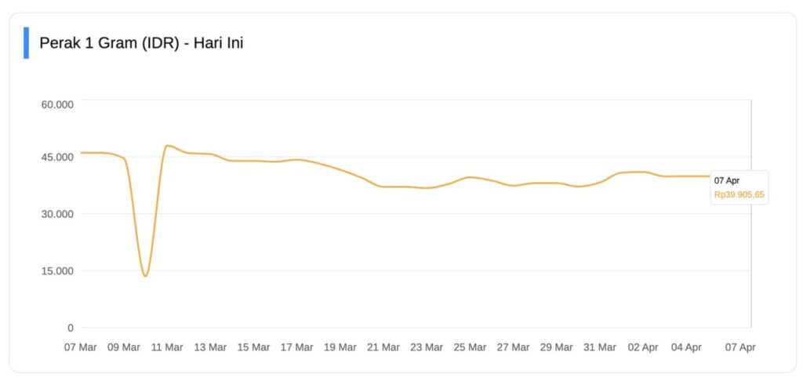Click the 0 value on the y-axis
803x381 pixels.
point(71,328)
